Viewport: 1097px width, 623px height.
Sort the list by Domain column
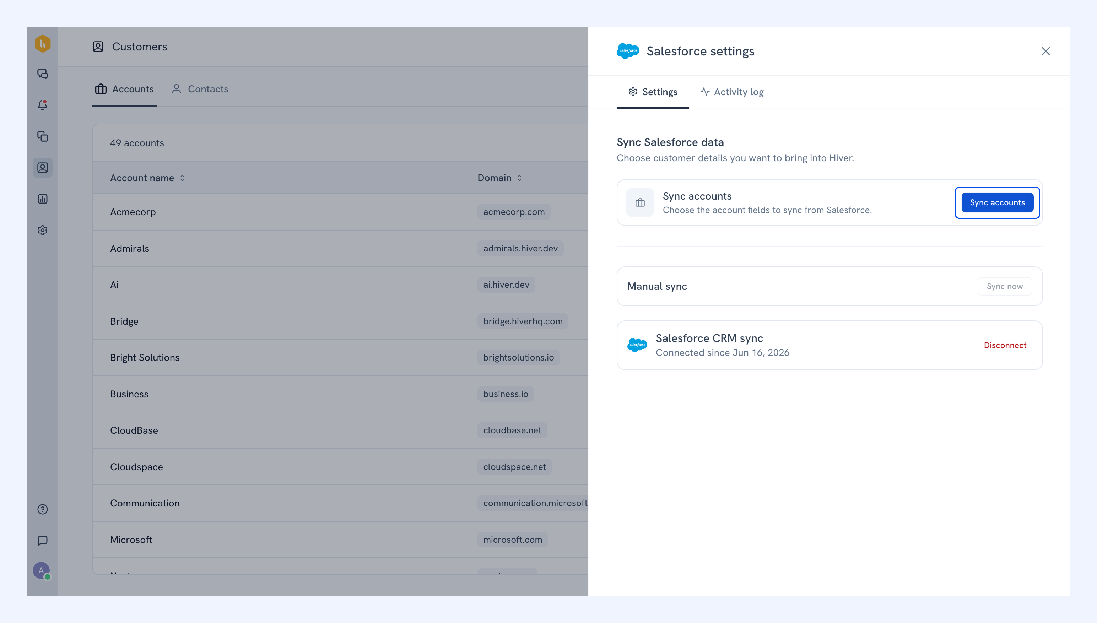pyautogui.click(x=500, y=178)
